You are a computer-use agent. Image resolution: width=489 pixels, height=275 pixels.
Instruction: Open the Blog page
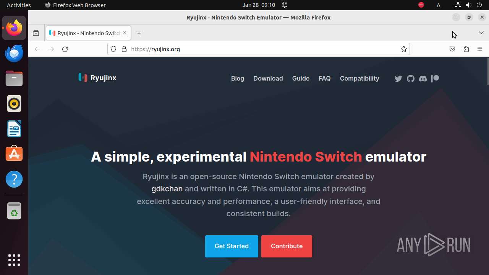click(x=238, y=78)
